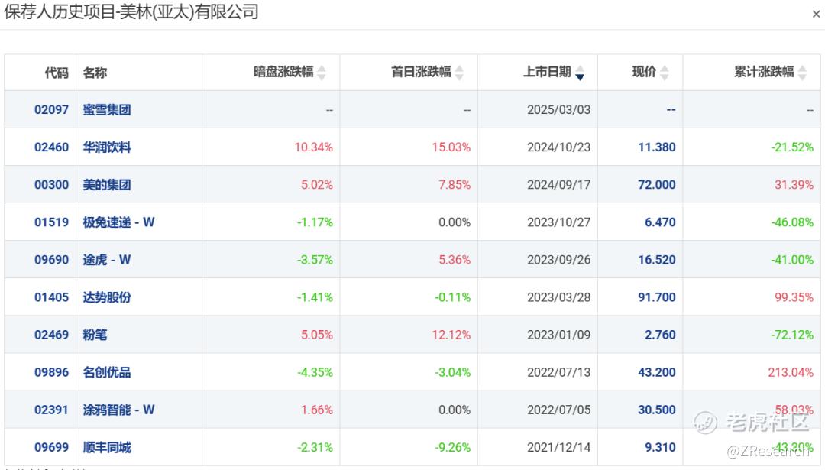This screenshot has height=470, width=825.
Task: Sort by 累计涨跌幅 column arrows
Action: 802,73
